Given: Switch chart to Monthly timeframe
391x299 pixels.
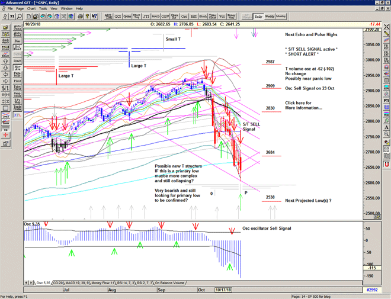Looking at the screenshot, I should point(281,17).
